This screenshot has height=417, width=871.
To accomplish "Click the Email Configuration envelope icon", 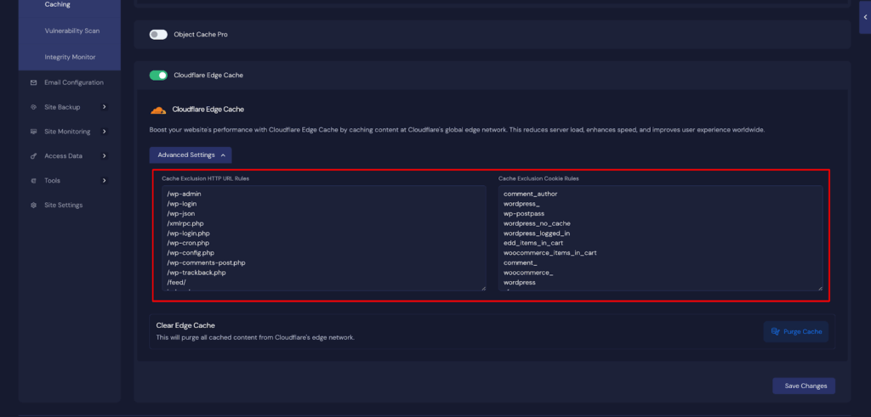I will pyautogui.click(x=33, y=82).
